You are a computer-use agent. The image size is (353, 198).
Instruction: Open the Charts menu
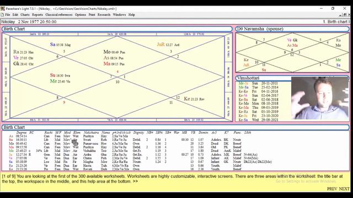coord(25,15)
